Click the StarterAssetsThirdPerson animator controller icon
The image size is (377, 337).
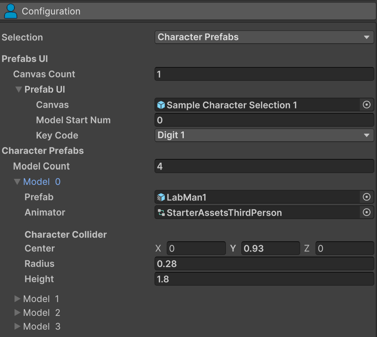tap(161, 213)
